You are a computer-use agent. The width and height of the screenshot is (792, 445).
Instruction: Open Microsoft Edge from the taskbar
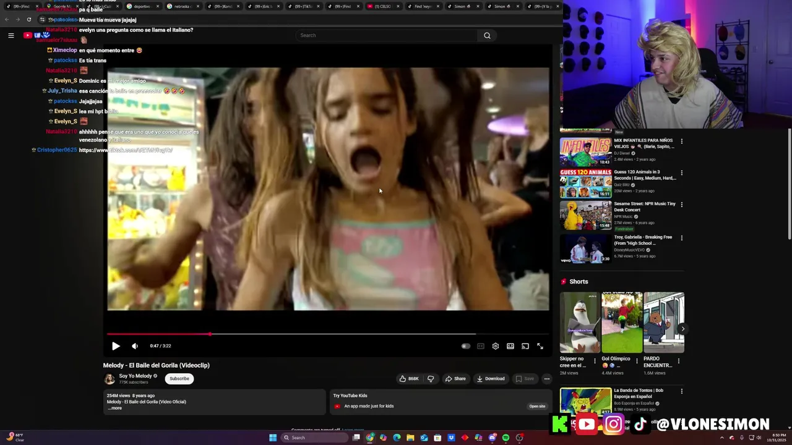(397, 438)
